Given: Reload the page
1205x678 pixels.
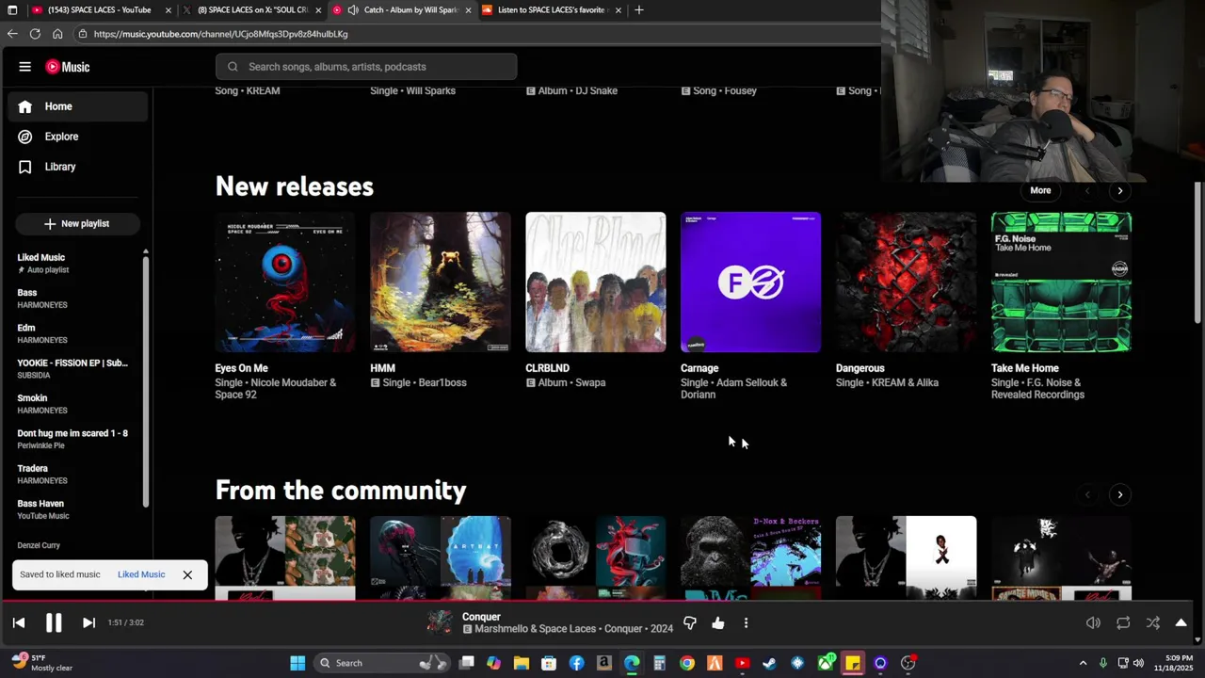Looking at the screenshot, I should pos(35,34).
